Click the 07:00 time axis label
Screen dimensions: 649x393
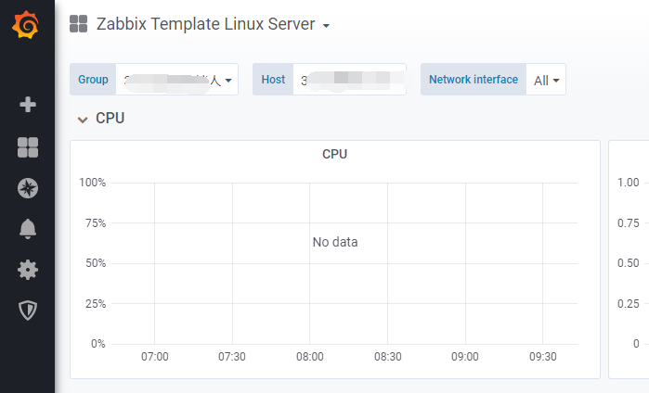pyautogui.click(x=155, y=357)
